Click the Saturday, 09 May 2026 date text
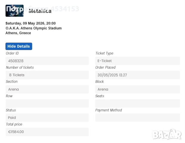The width and height of the screenshot is (185, 143). click(30, 23)
